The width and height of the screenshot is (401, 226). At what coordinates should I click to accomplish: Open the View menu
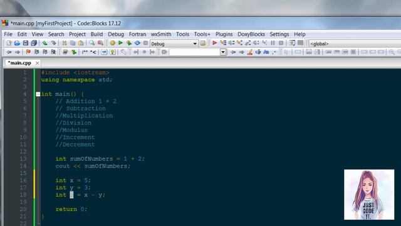pyautogui.click(x=38, y=34)
